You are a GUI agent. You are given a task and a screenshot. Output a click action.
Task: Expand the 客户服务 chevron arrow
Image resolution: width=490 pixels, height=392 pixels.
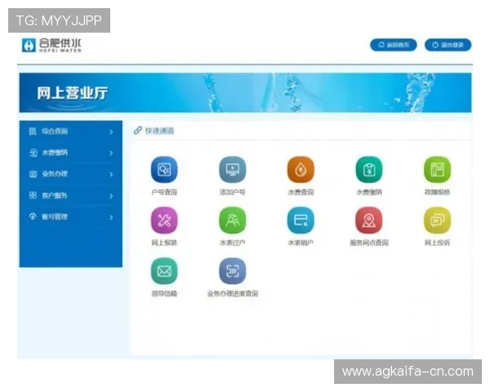point(111,196)
